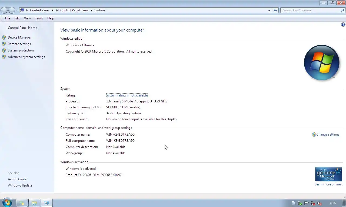This screenshot has height=207, width=346.
Task: Open Remote settings link
Action: coord(19,44)
